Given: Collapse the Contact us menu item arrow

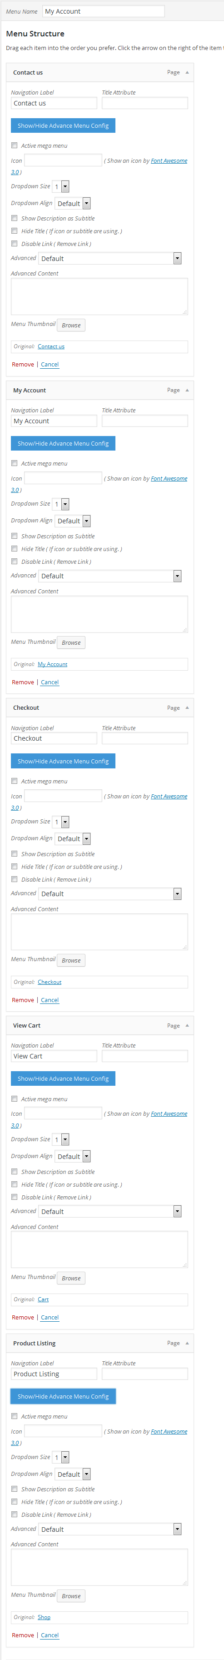Looking at the screenshot, I should point(187,72).
